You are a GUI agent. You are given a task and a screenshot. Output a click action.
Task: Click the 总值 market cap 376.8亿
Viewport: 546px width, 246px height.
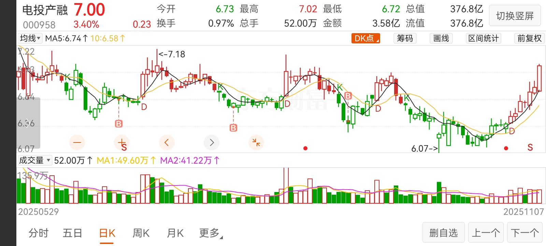[x=466, y=9]
